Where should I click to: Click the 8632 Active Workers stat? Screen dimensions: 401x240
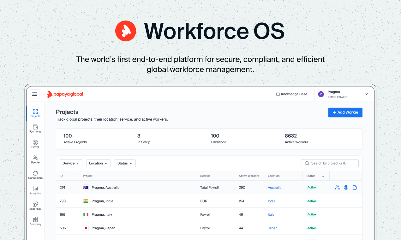tap(296, 139)
